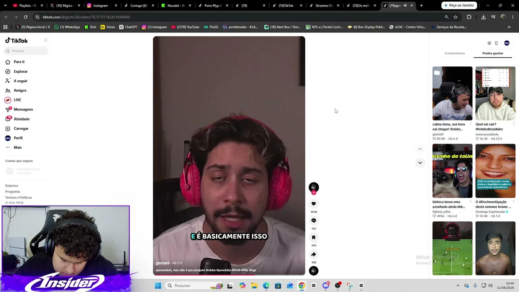Open Chrome downloads icon

click(x=483, y=17)
